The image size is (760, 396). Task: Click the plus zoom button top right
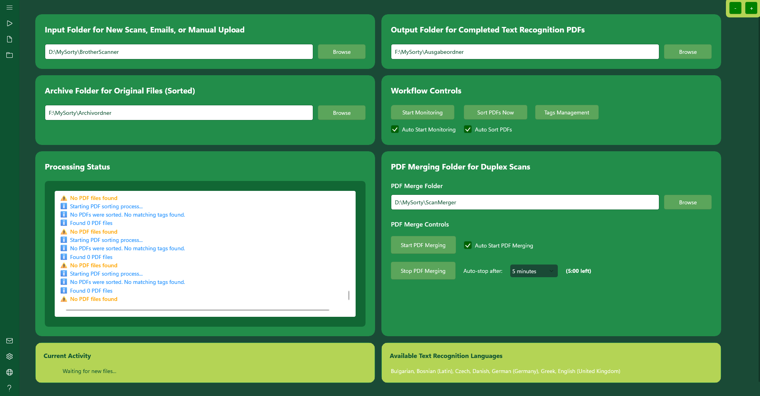pos(751,8)
